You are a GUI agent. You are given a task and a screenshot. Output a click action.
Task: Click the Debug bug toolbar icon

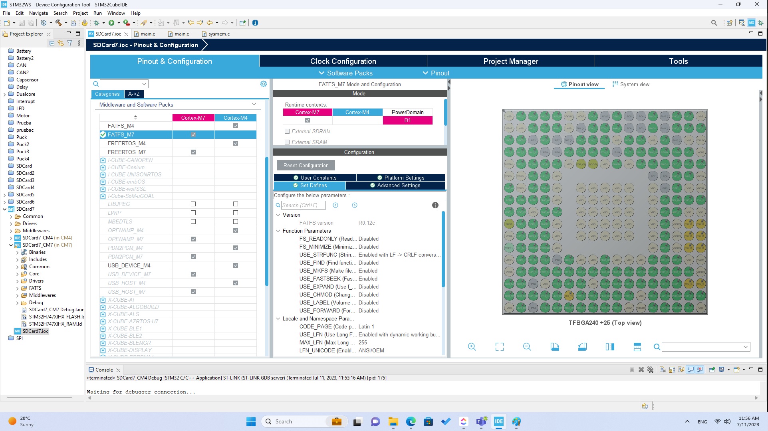pos(96,23)
